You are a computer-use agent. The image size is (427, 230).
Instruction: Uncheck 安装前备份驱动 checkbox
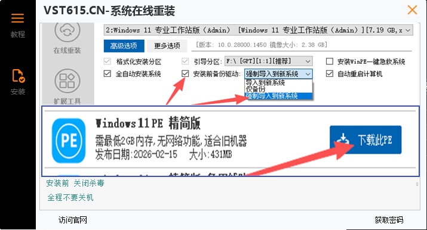tap(185, 74)
